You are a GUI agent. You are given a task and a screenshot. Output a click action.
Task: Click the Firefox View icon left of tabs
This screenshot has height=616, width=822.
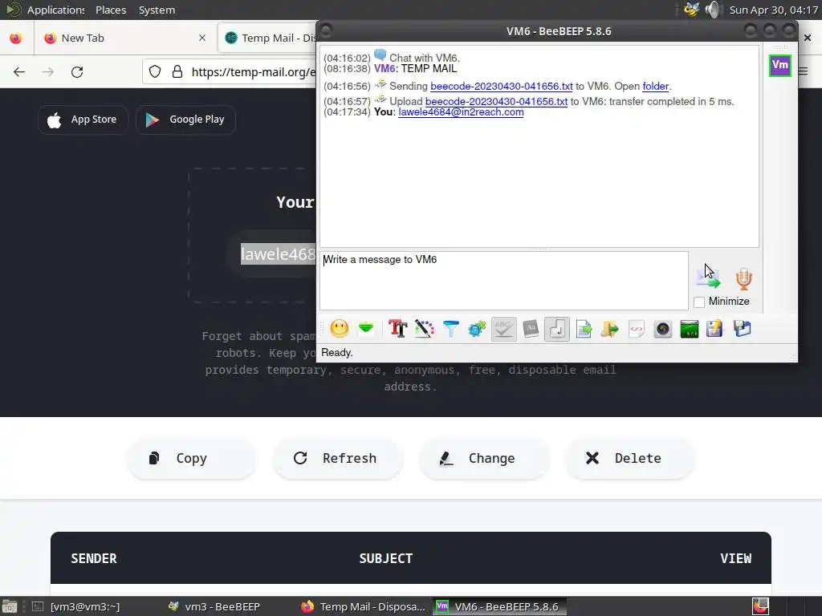pos(16,38)
